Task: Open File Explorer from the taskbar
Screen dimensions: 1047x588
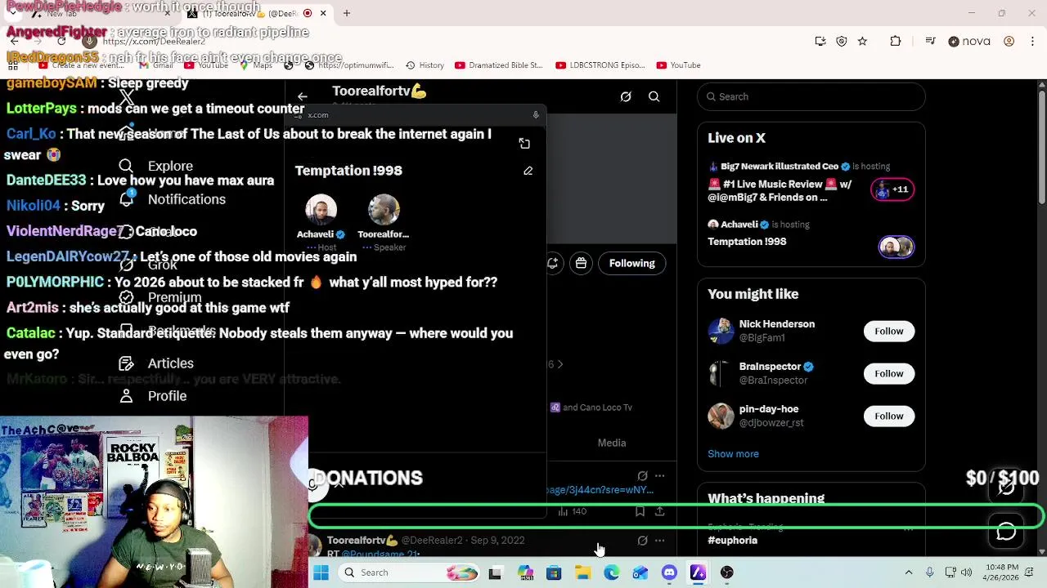Action: pyautogui.click(x=582, y=572)
